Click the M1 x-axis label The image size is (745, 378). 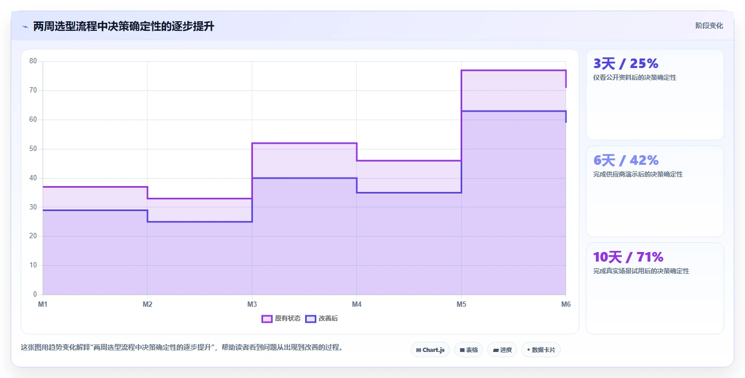click(43, 305)
